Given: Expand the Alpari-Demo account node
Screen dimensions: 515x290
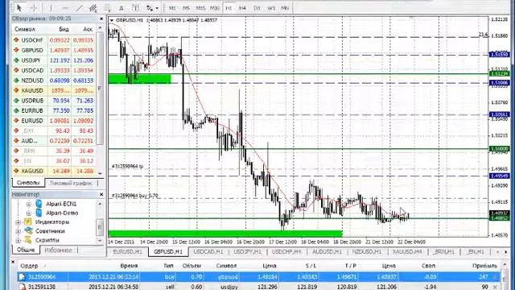Looking at the screenshot, I should [x=29, y=213].
